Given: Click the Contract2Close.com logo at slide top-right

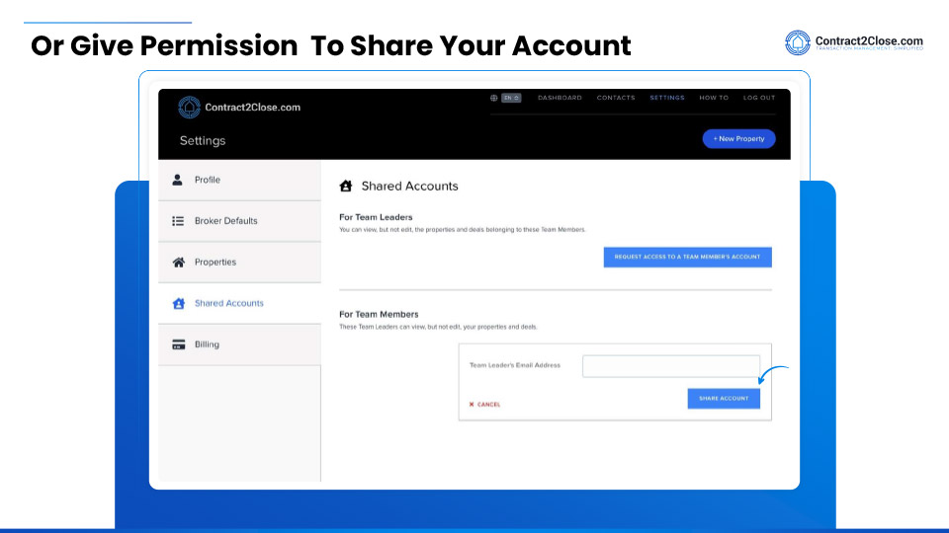Looking at the screenshot, I should coord(854,43).
